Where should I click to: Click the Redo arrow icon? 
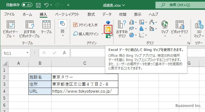[57, 5]
